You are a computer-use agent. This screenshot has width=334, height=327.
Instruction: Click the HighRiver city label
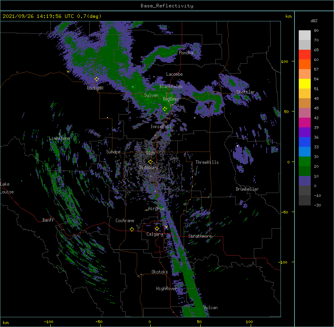point(167,289)
